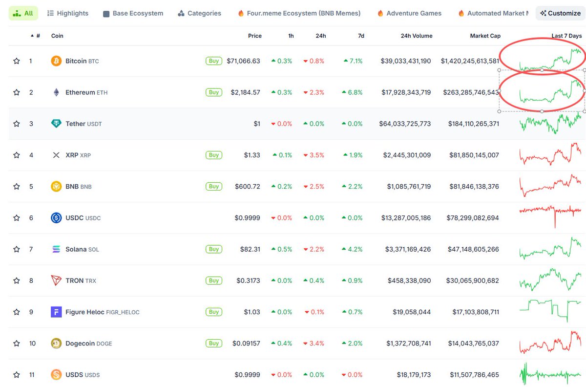Image resolution: width=586 pixels, height=387 pixels.
Task: Open TRON's 7-day sparkline chart
Action: tap(550, 280)
